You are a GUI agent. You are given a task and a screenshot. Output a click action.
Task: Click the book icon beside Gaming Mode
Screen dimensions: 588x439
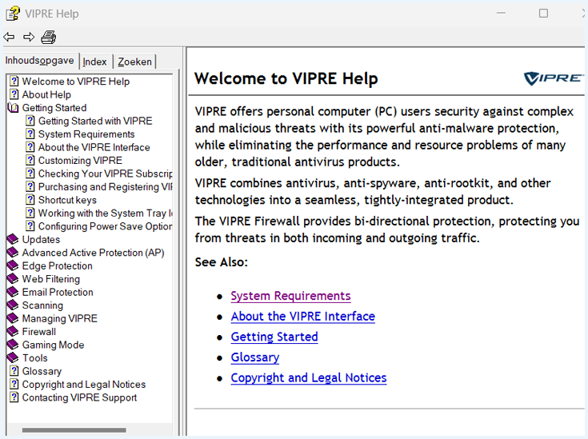[13, 345]
